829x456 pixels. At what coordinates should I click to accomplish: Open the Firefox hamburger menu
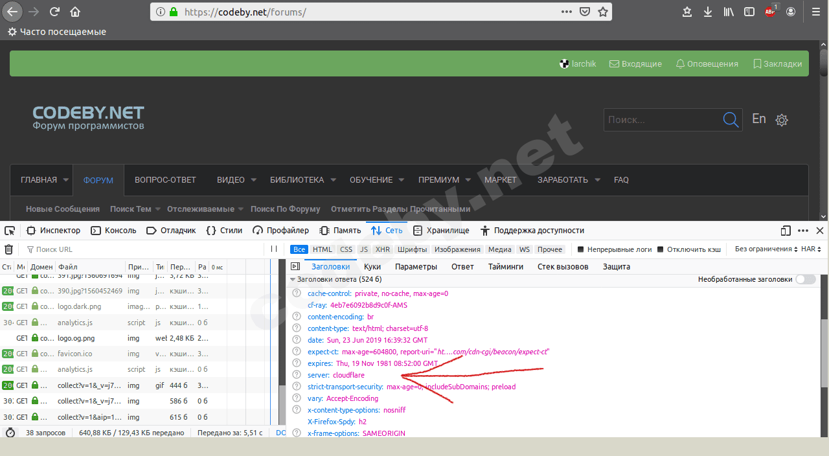pyautogui.click(x=815, y=12)
